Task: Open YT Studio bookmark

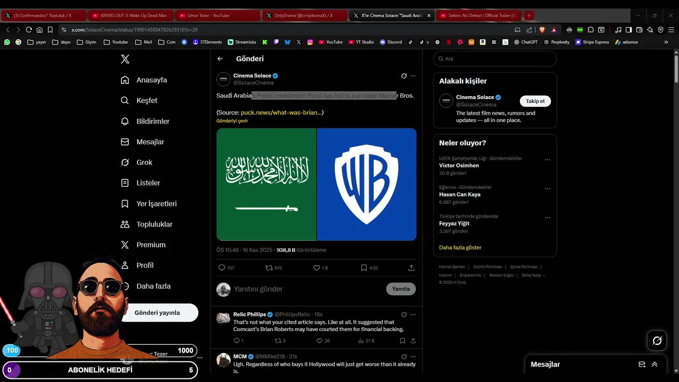Action: (361, 42)
